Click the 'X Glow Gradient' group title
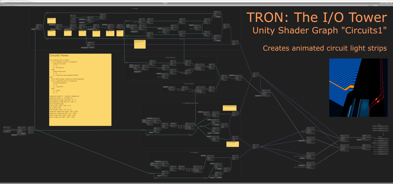The width and height of the screenshot is (393, 184). 170,58
